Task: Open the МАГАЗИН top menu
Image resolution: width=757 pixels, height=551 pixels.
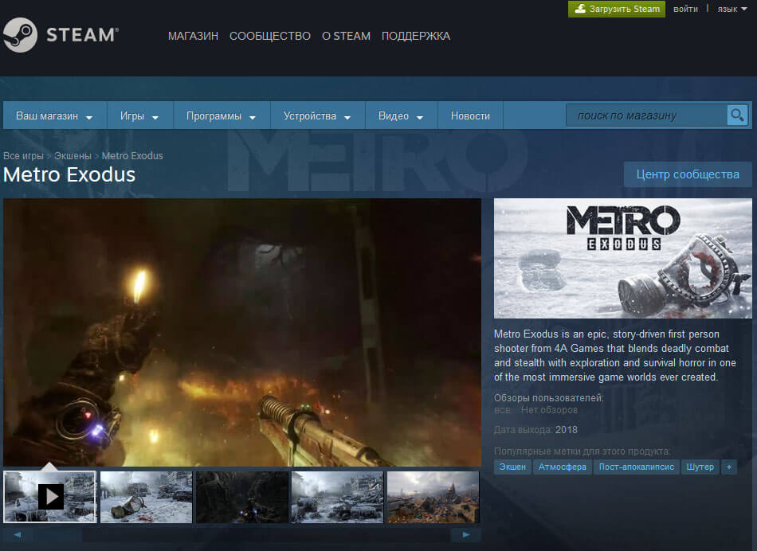Action: [193, 36]
